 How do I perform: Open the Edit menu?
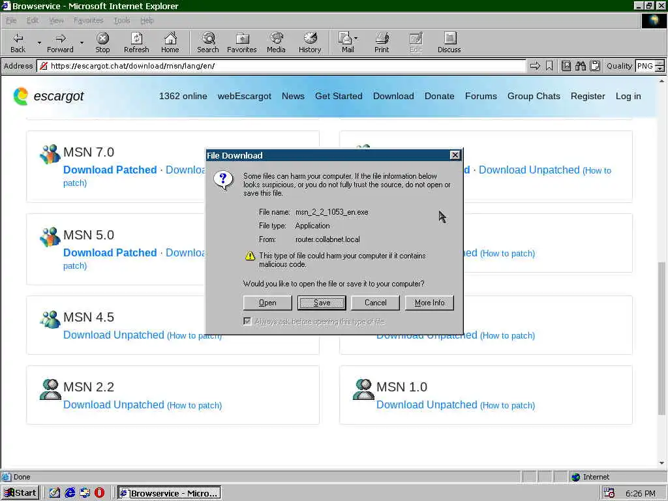click(33, 20)
